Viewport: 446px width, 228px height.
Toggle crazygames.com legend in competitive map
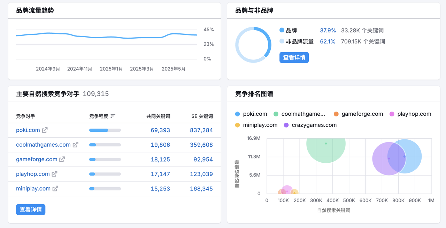pyautogui.click(x=310, y=125)
